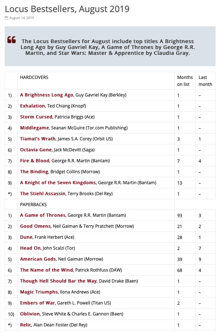Click Fire & Blood hardcover title

tap(35, 161)
